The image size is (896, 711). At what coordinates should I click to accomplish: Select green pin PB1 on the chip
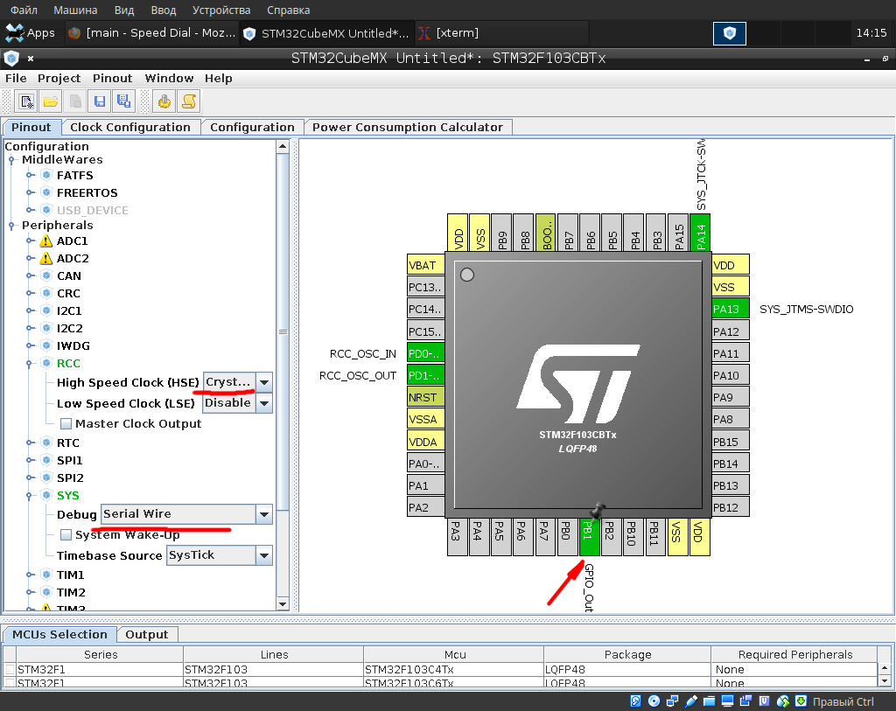click(589, 537)
